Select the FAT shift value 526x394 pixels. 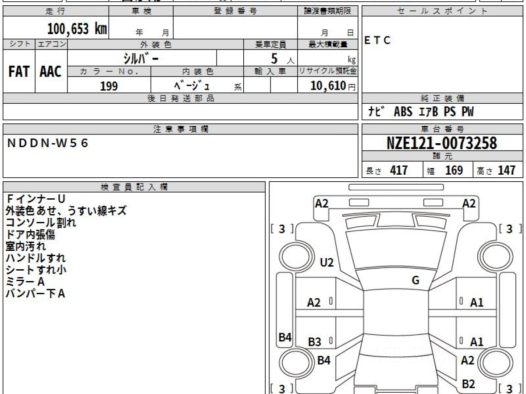coord(19,72)
